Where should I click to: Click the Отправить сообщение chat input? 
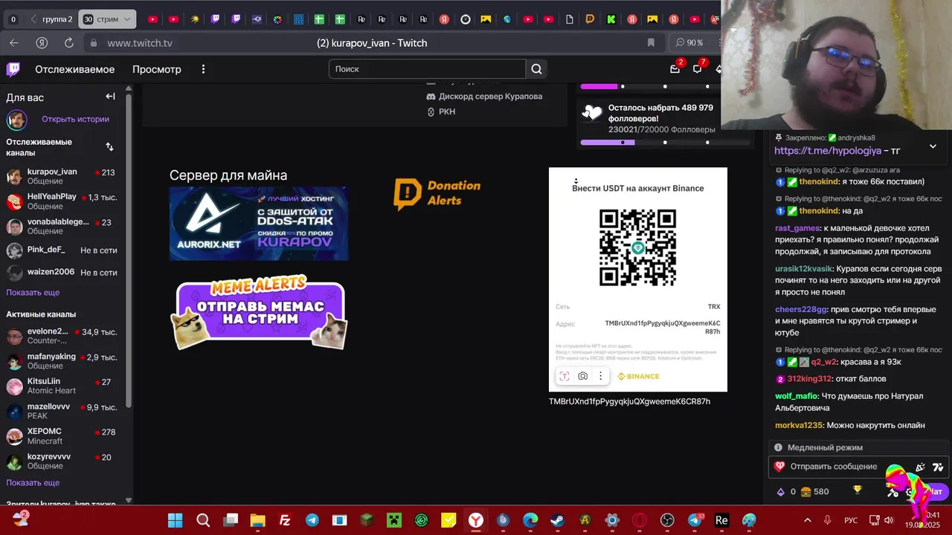click(x=834, y=467)
